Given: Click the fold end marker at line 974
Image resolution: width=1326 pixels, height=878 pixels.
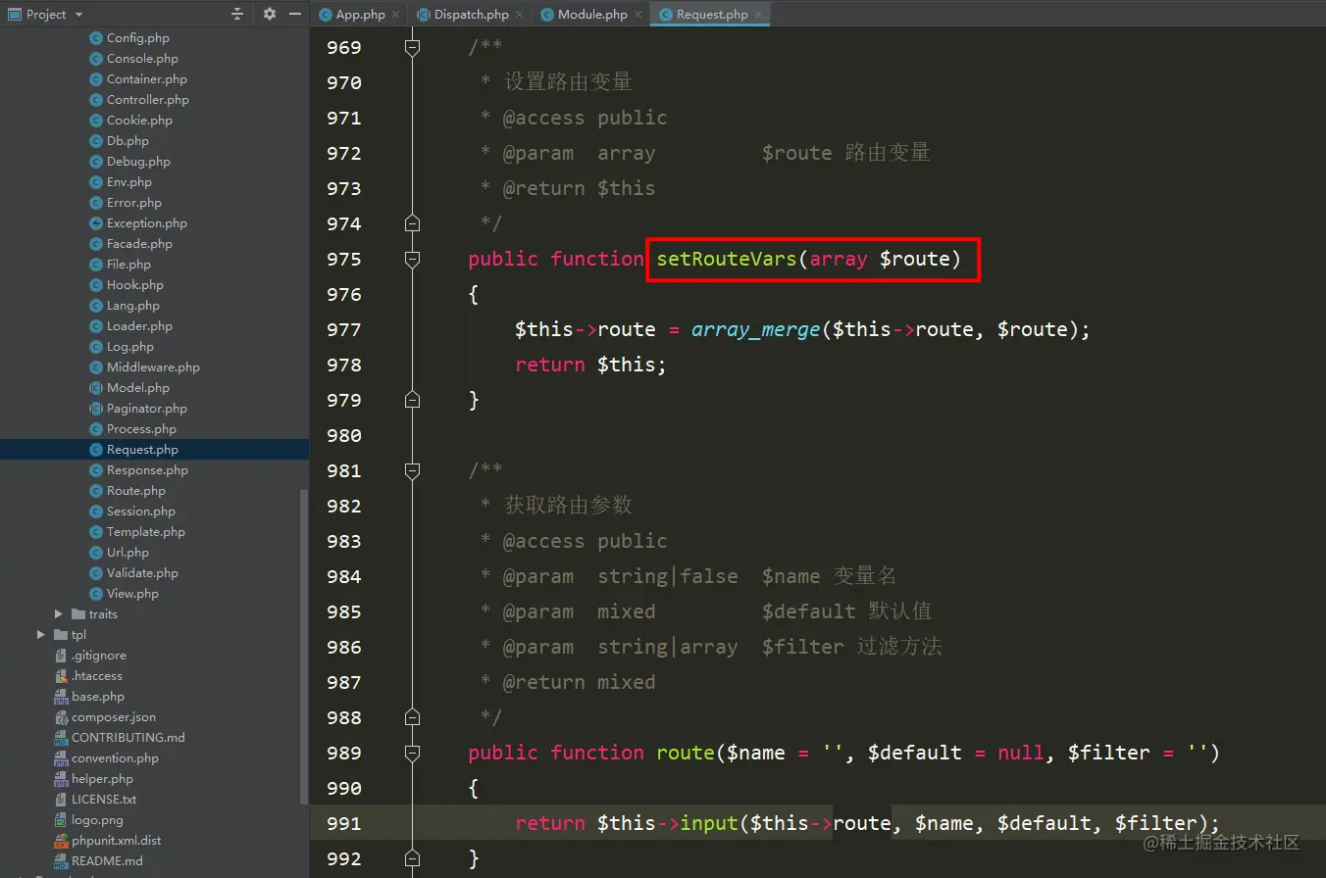Looking at the screenshot, I should 412,223.
